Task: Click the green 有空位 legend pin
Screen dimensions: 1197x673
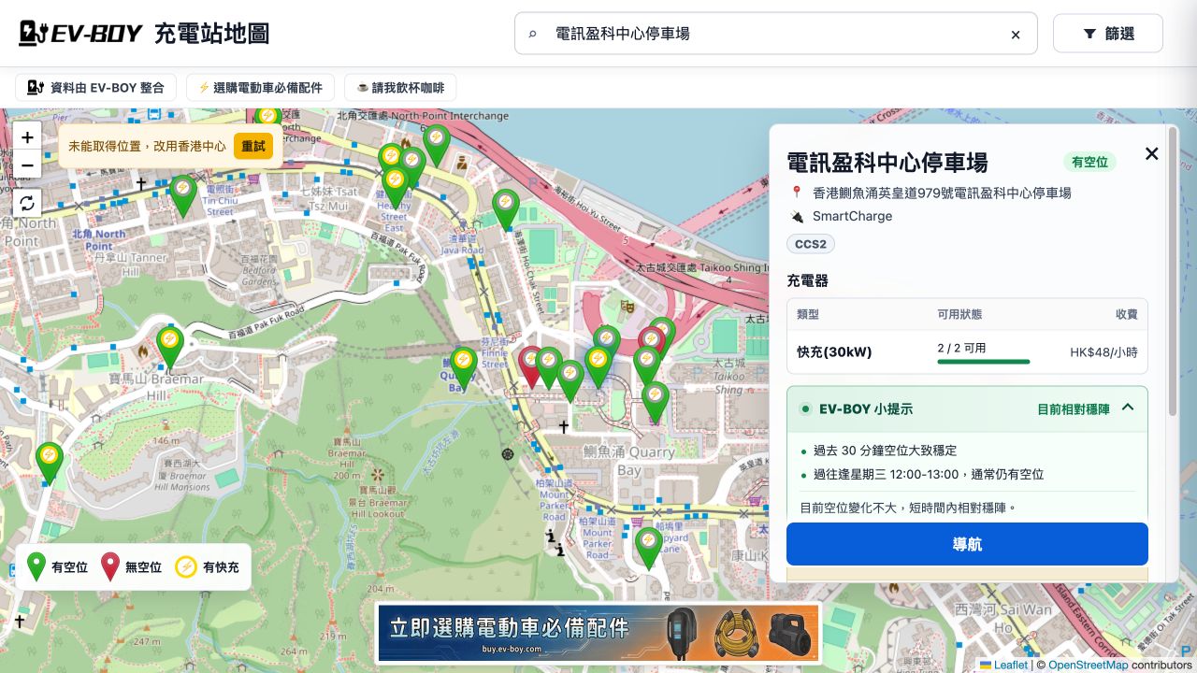Action: 36,566
